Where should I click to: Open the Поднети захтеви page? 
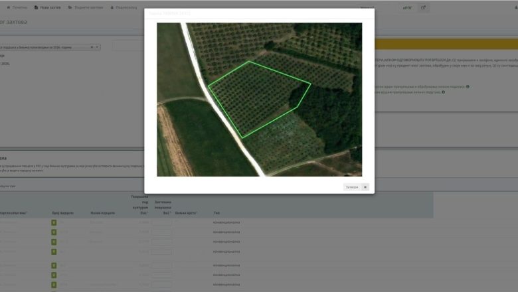[x=88, y=7]
